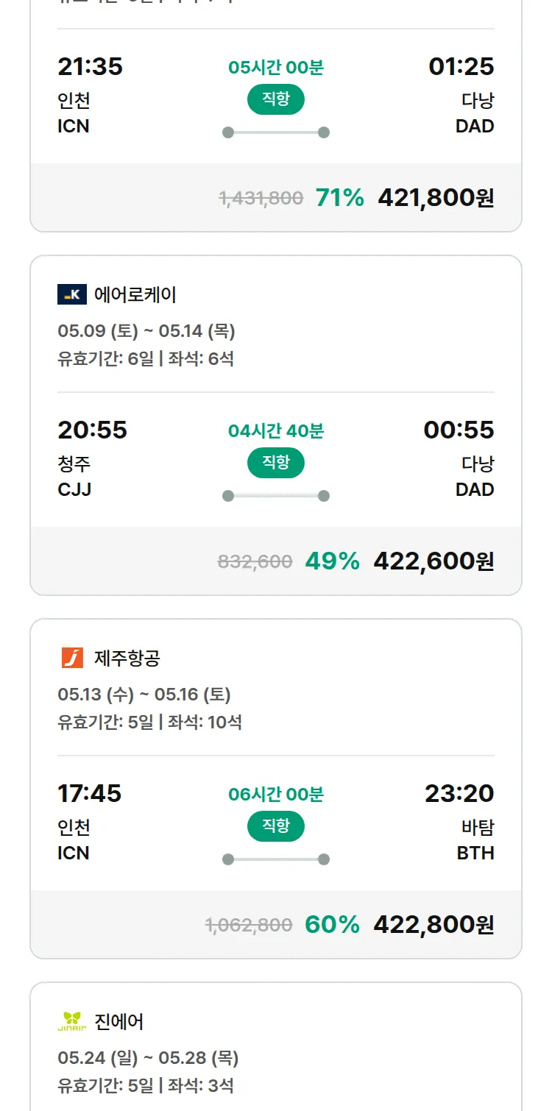Open the 에어로케이 airline name
Viewport: 552px width, 1111px height.
click(135, 295)
